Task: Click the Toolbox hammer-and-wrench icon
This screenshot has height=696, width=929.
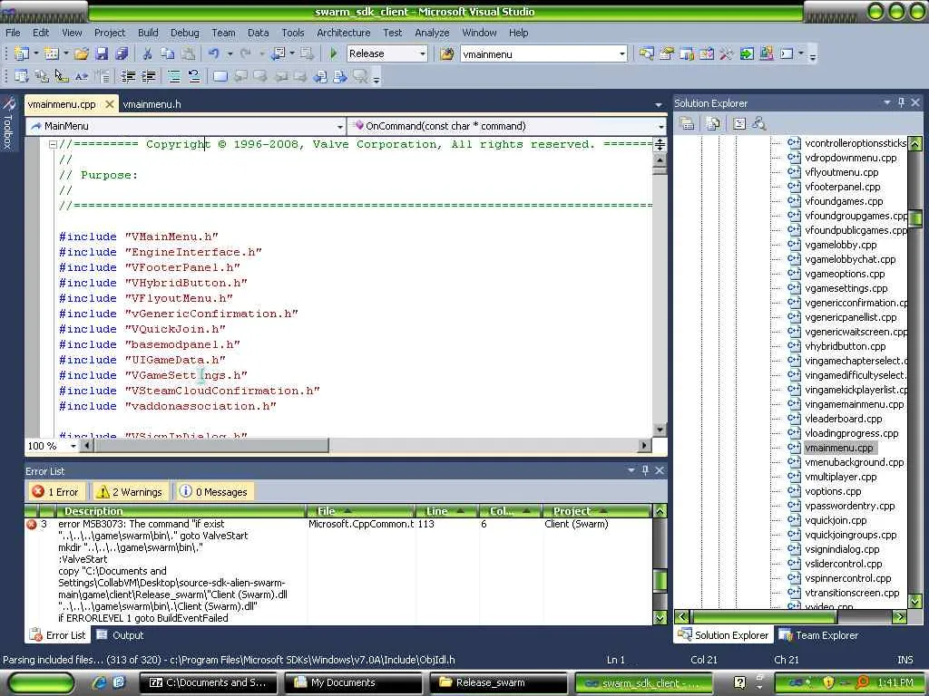Action: click(727, 53)
